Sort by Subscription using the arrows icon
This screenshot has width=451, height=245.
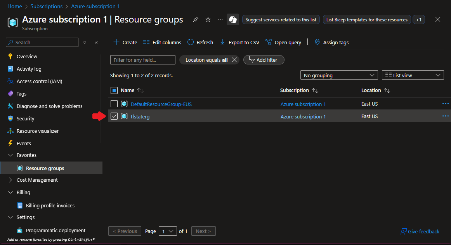(x=315, y=90)
